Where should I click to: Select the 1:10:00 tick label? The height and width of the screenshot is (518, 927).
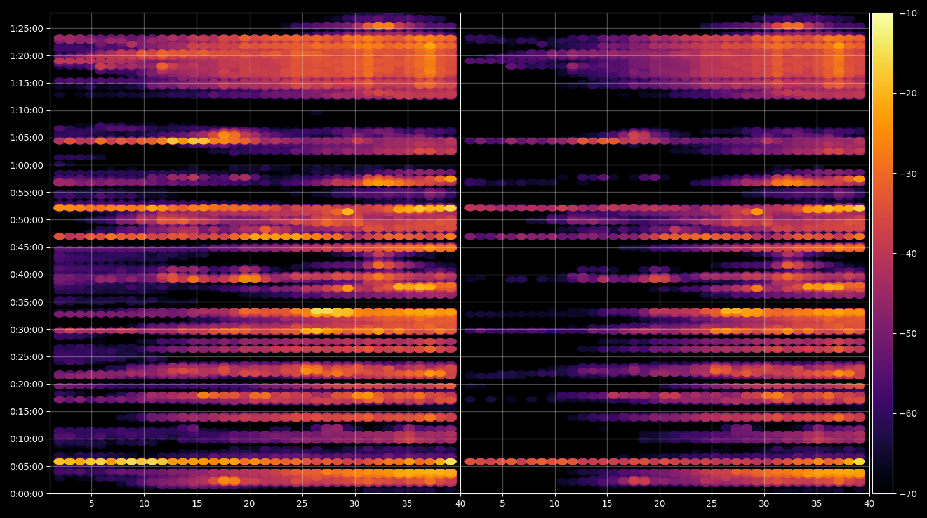pos(27,110)
